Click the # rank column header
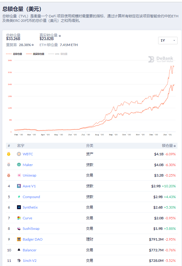 coord(9,146)
